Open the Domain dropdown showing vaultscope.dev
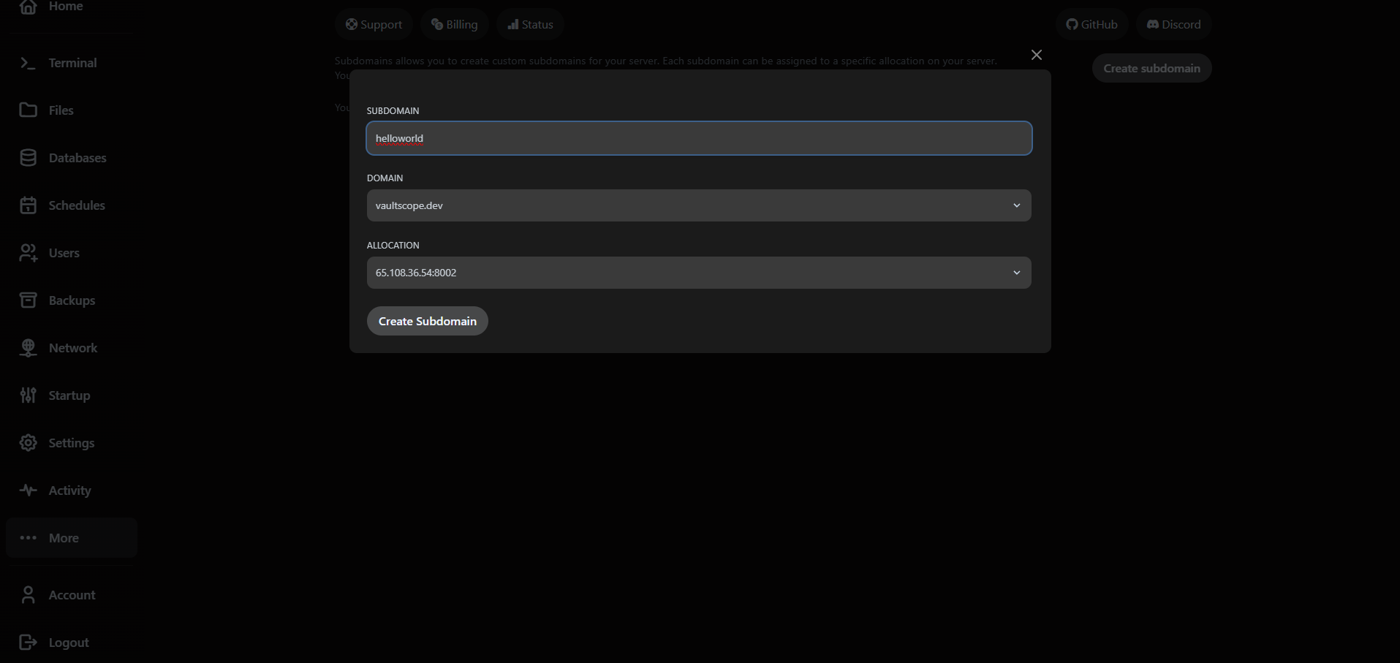1400x663 pixels. (698, 205)
